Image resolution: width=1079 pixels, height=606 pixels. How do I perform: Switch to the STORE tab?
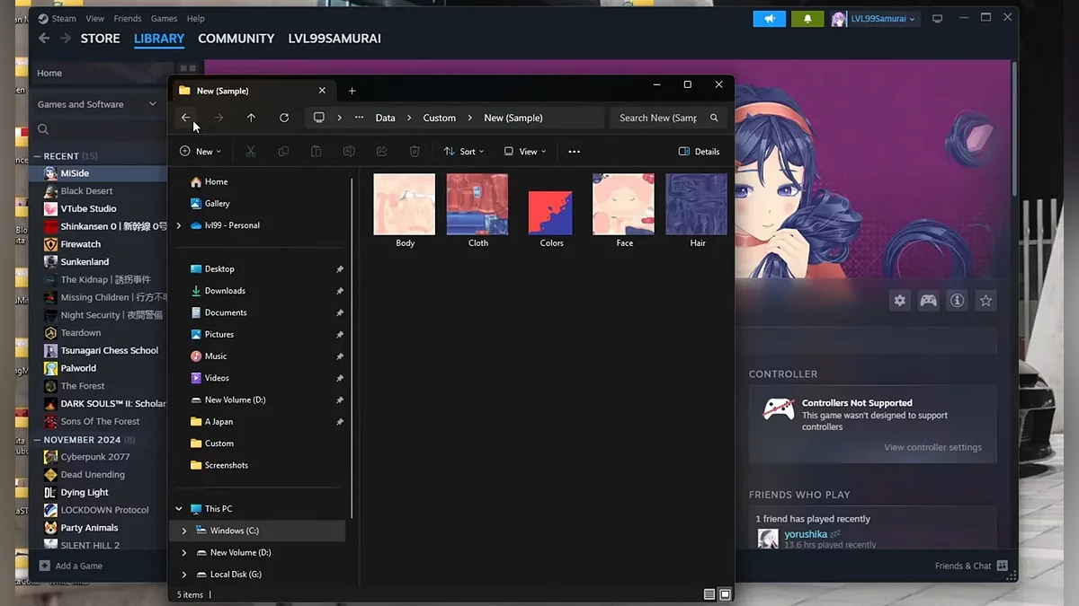[100, 39]
